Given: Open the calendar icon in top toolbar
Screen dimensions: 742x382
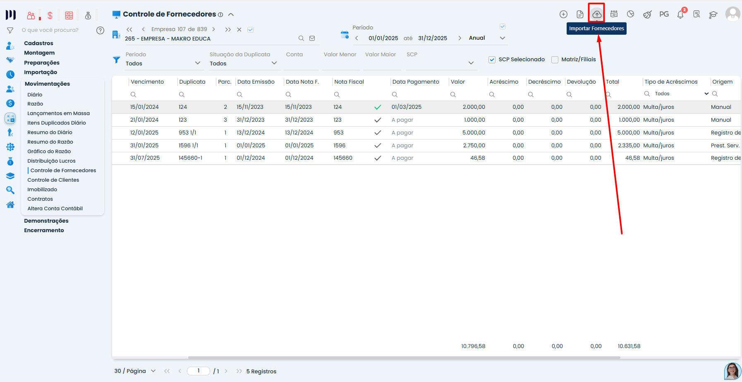Looking at the screenshot, I should [x=614, y=14].
